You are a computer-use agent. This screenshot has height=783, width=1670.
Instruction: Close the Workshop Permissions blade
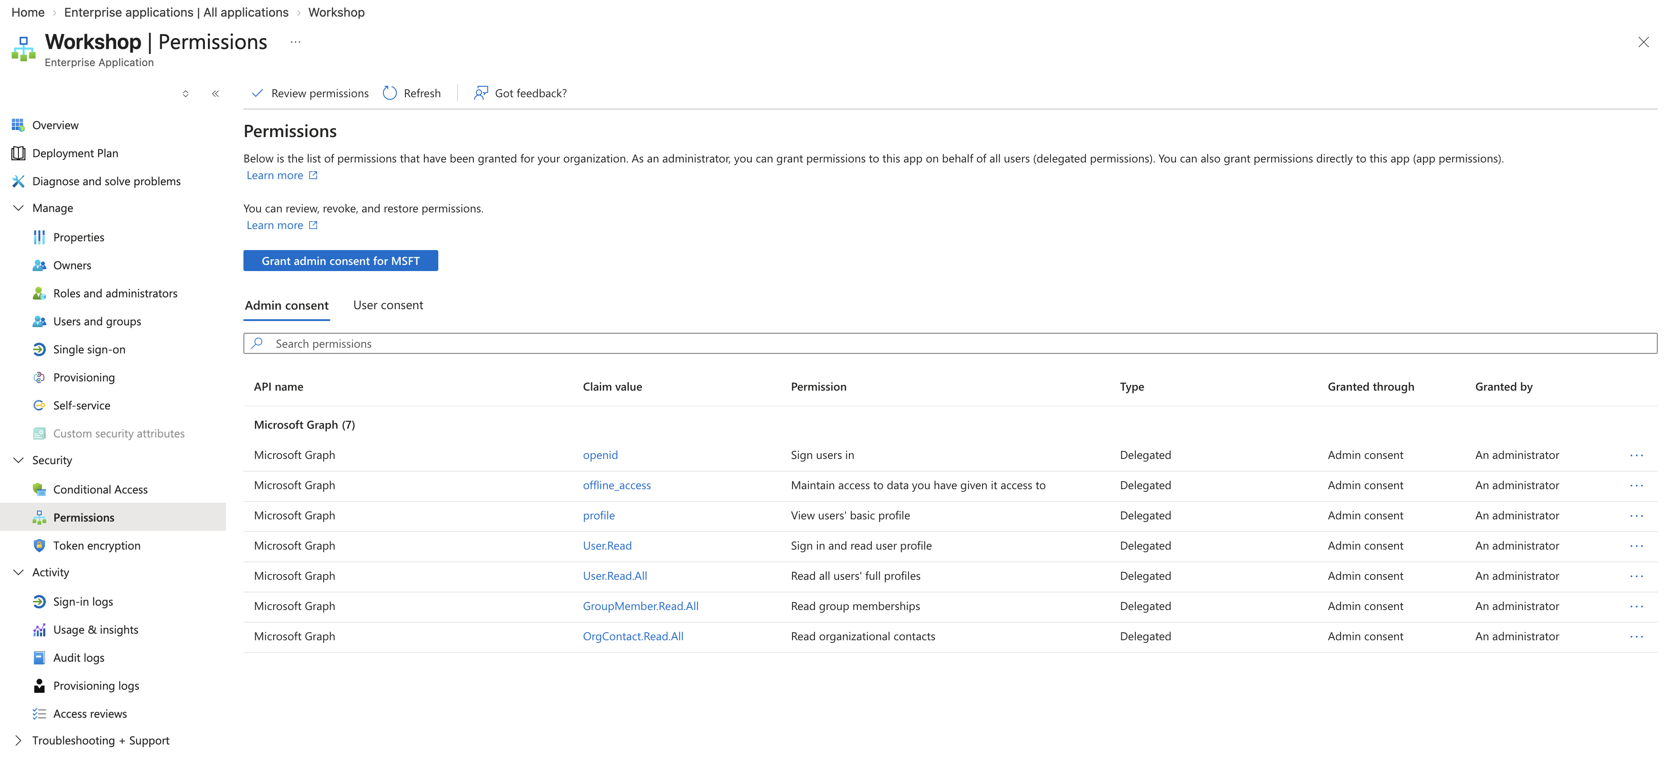click(1643, 42)
